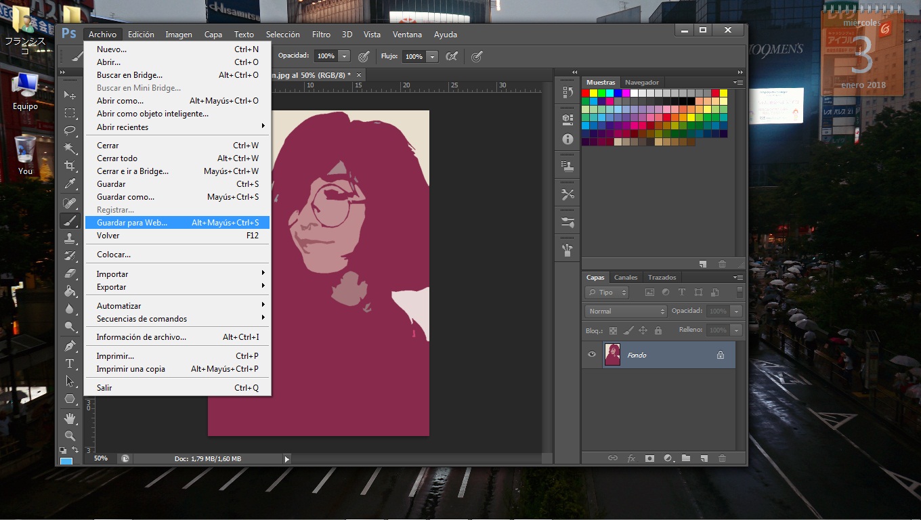Open the Brush Presets panel icon
Screen dimensions: 921x520
(567, 222)
